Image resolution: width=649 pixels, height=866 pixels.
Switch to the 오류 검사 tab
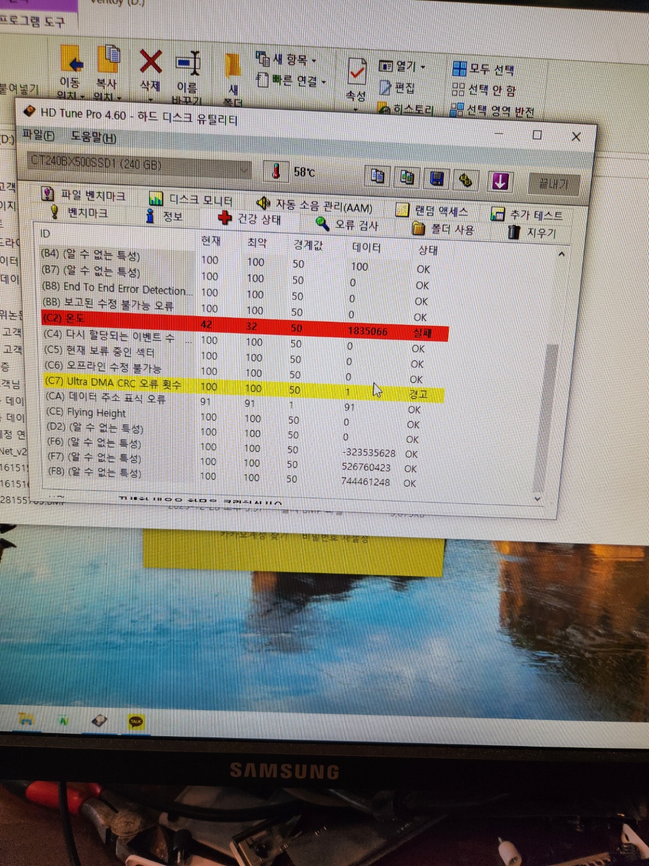347,224
